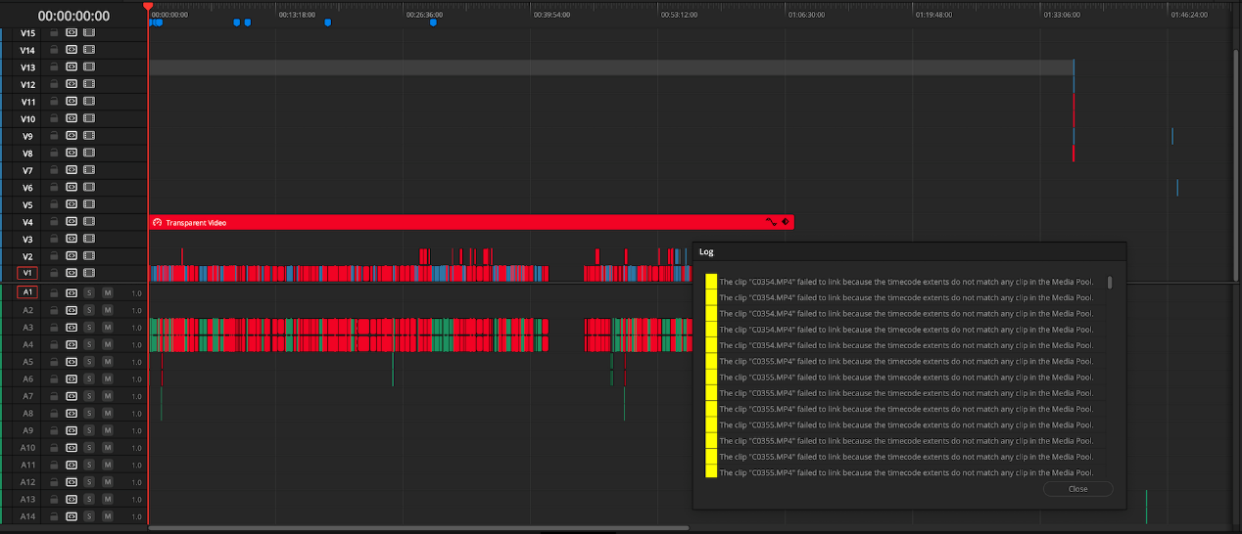Lock the V15 video track

pos(55,32)
